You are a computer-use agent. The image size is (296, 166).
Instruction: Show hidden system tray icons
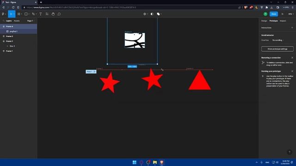[x=257, y=162]
